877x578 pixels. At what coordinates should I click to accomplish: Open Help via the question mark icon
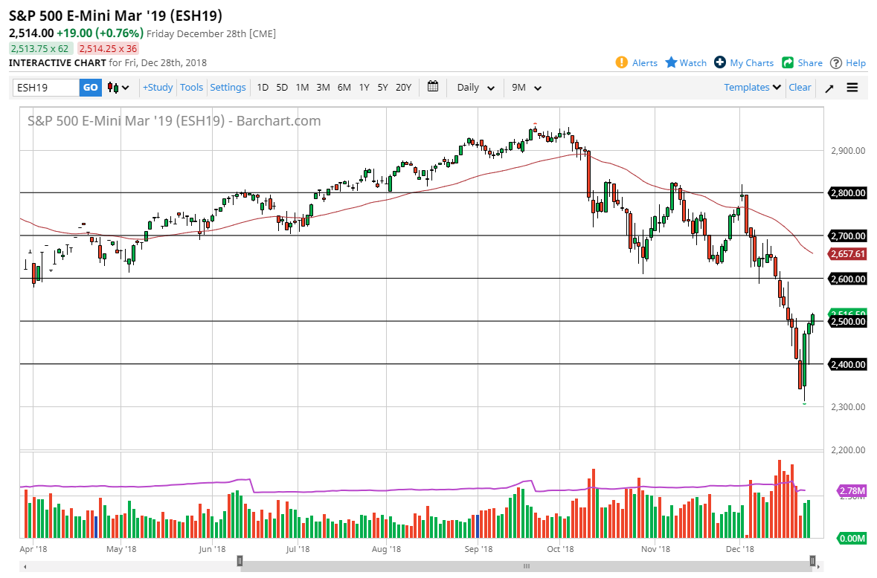tap(836, 62)
